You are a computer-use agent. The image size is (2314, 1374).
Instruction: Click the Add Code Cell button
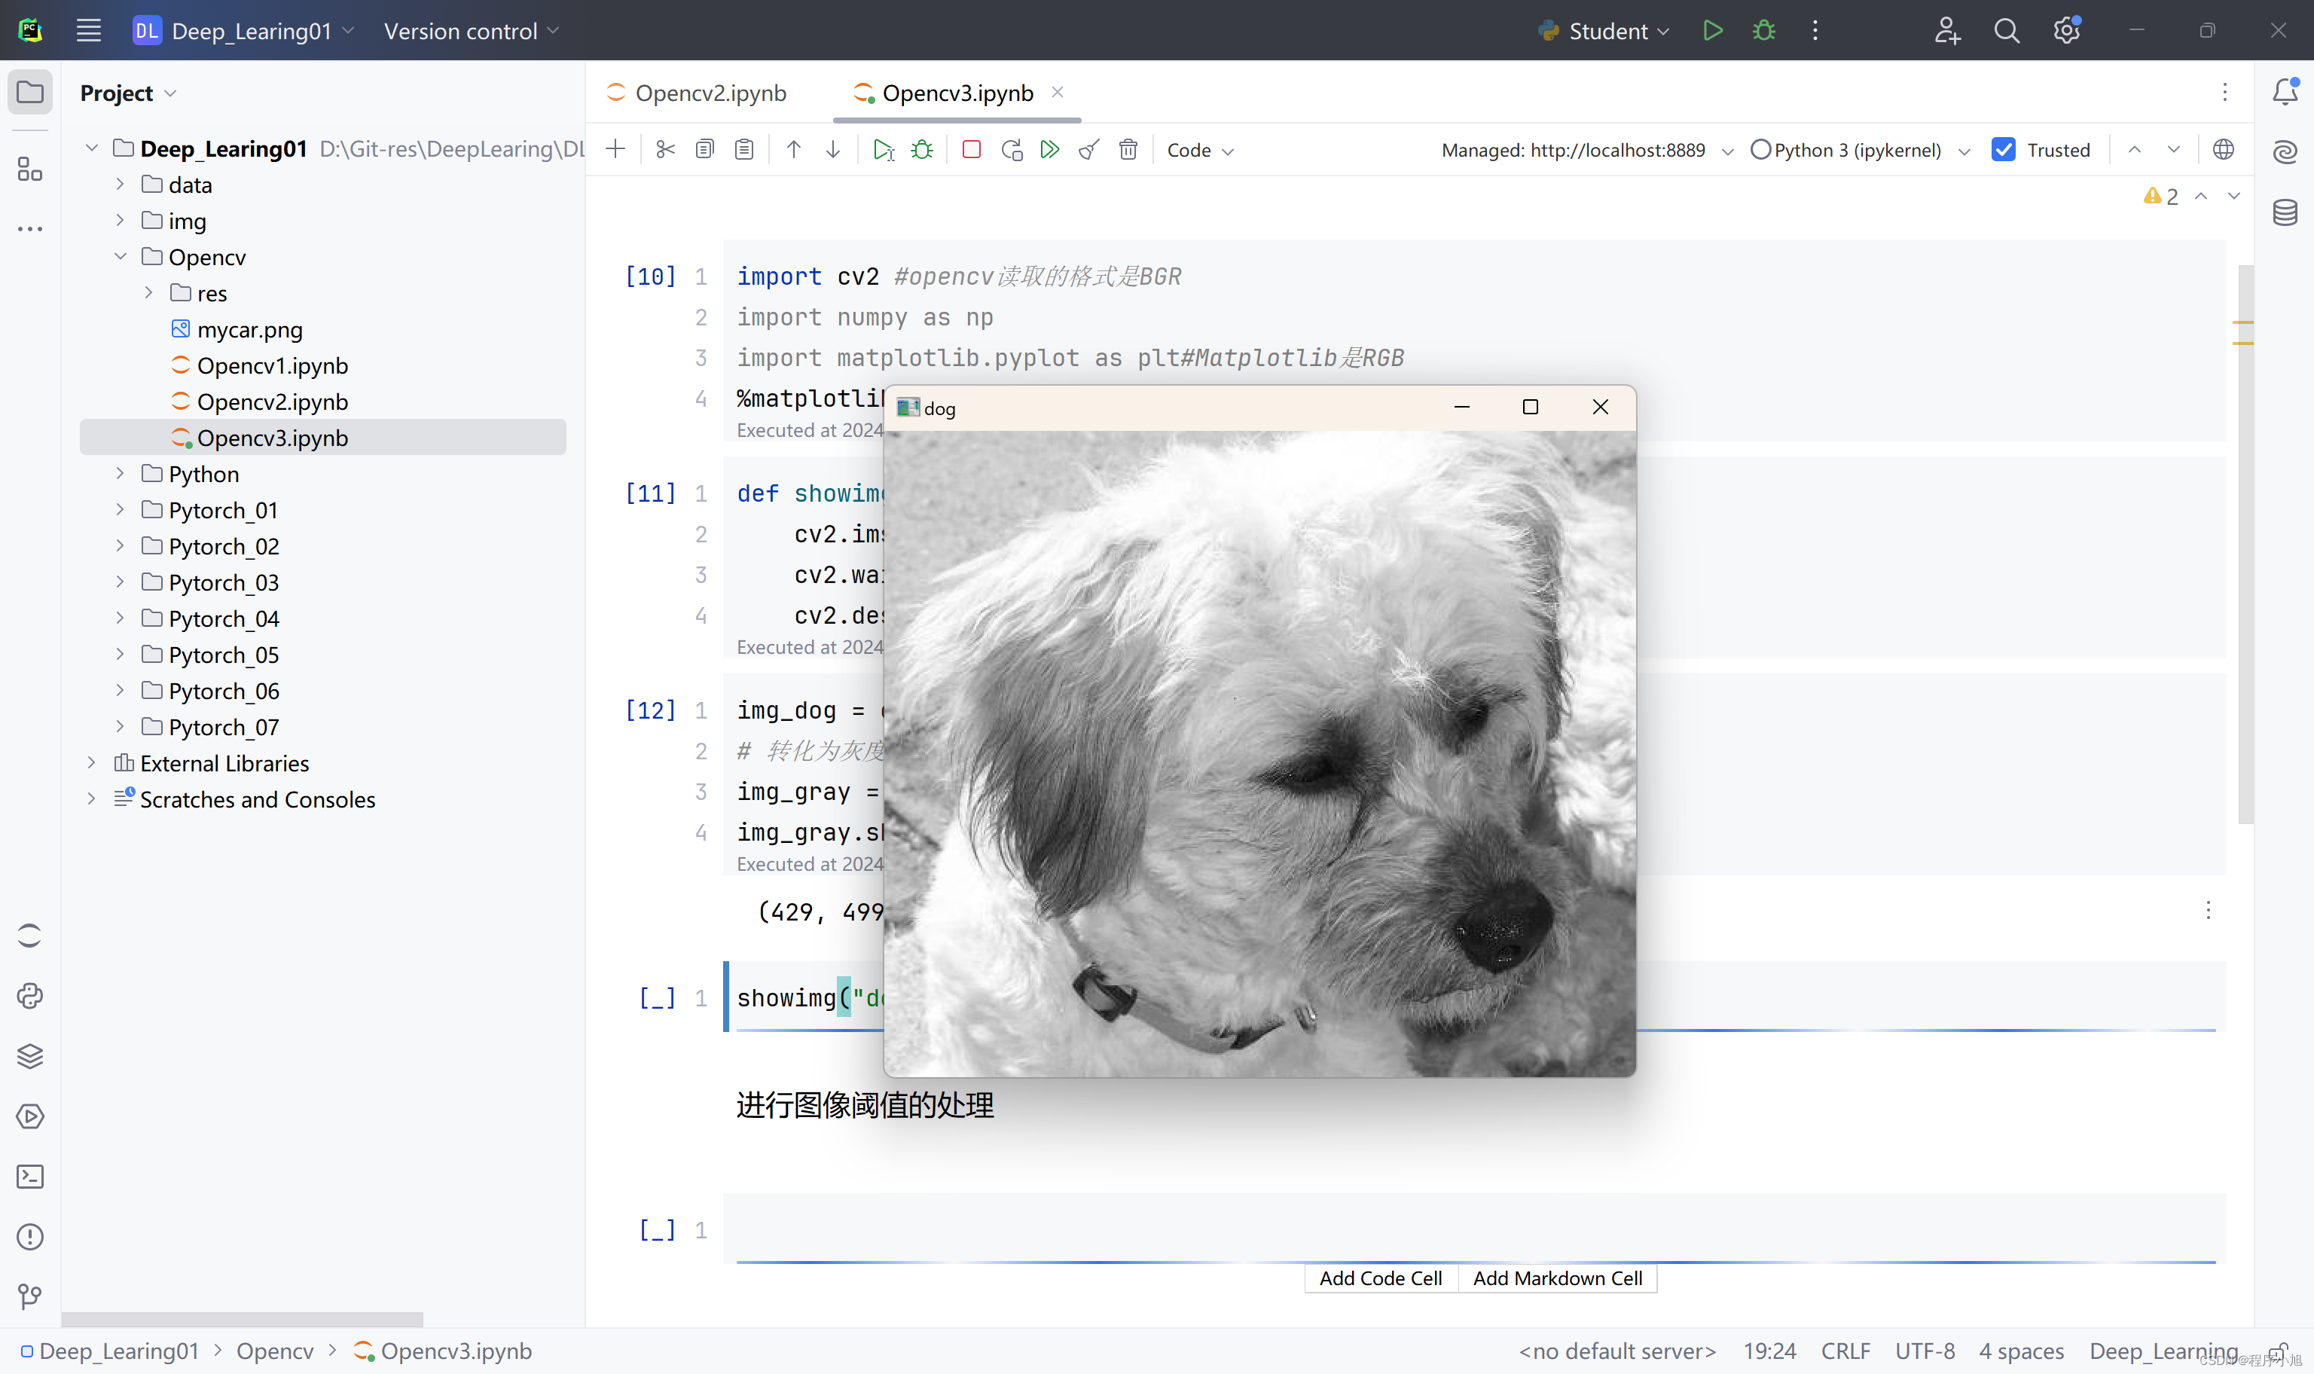click(x=1380, y=1278)
